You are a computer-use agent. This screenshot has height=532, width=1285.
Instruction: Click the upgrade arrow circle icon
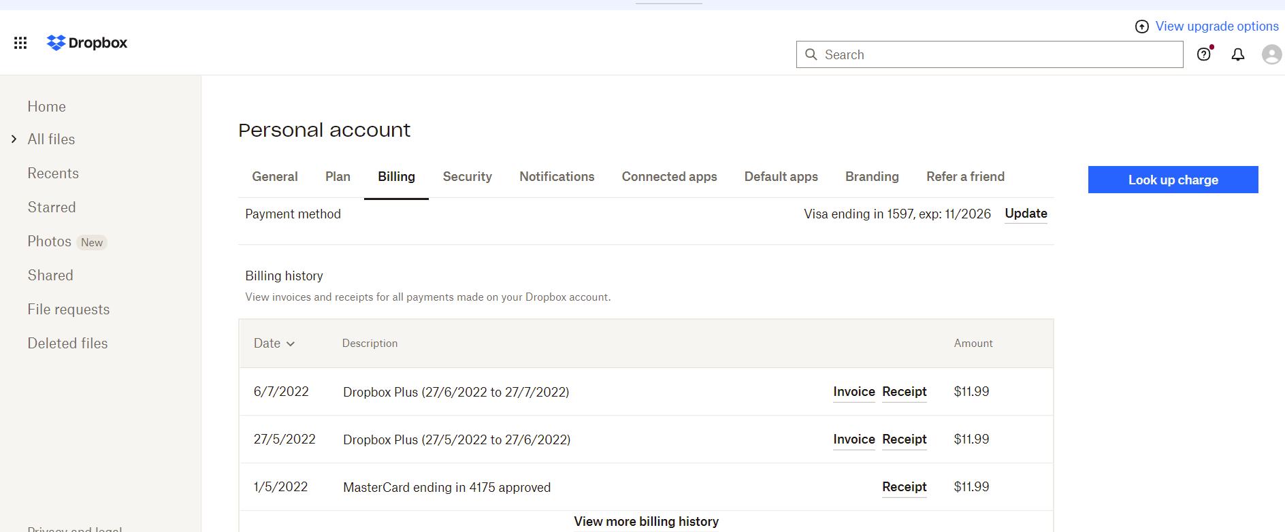(1142, 27)
